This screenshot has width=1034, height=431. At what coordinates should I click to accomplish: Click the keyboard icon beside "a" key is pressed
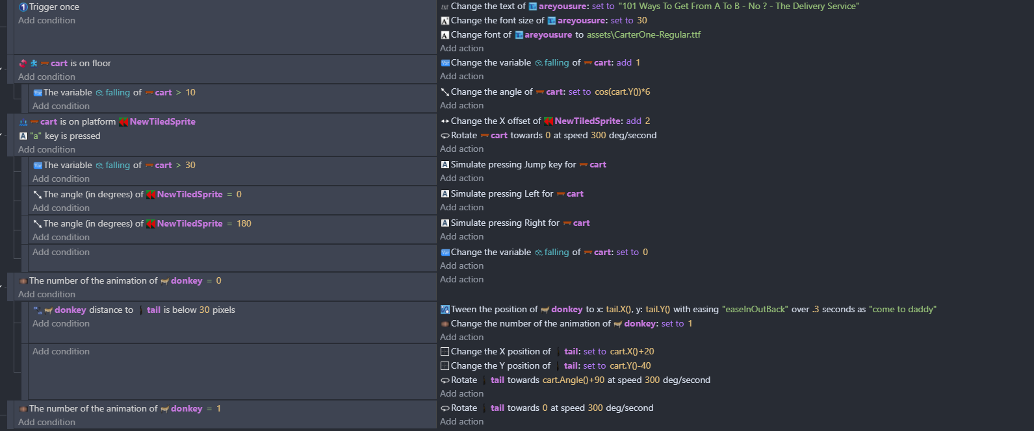23,136
